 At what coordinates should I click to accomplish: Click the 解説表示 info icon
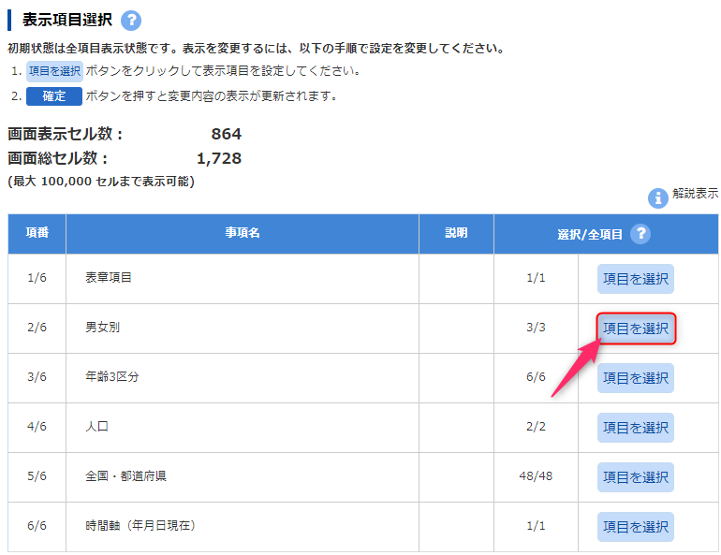click(658, 198)
